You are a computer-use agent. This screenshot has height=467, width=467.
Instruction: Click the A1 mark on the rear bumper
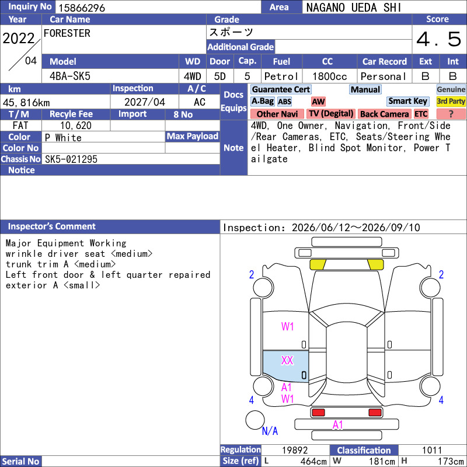point(338,425)
